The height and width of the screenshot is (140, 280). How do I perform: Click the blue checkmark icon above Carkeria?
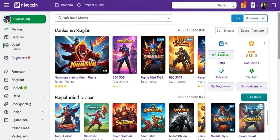click(221, 71)
